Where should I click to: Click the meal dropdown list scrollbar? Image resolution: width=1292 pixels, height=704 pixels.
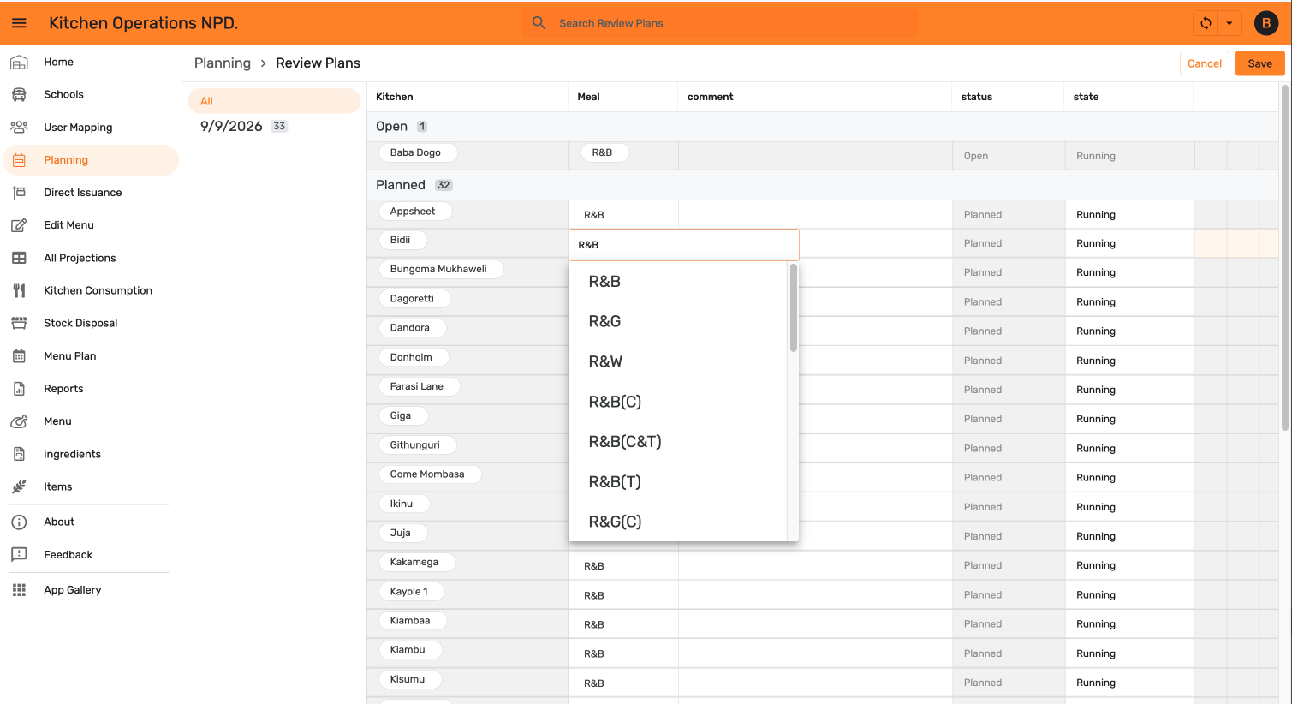pyautogui.click(x=794, y=308)
